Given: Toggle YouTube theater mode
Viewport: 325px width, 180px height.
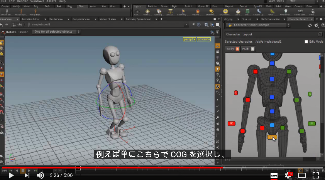Looking at the screenshot, I should tap(302, 175).
